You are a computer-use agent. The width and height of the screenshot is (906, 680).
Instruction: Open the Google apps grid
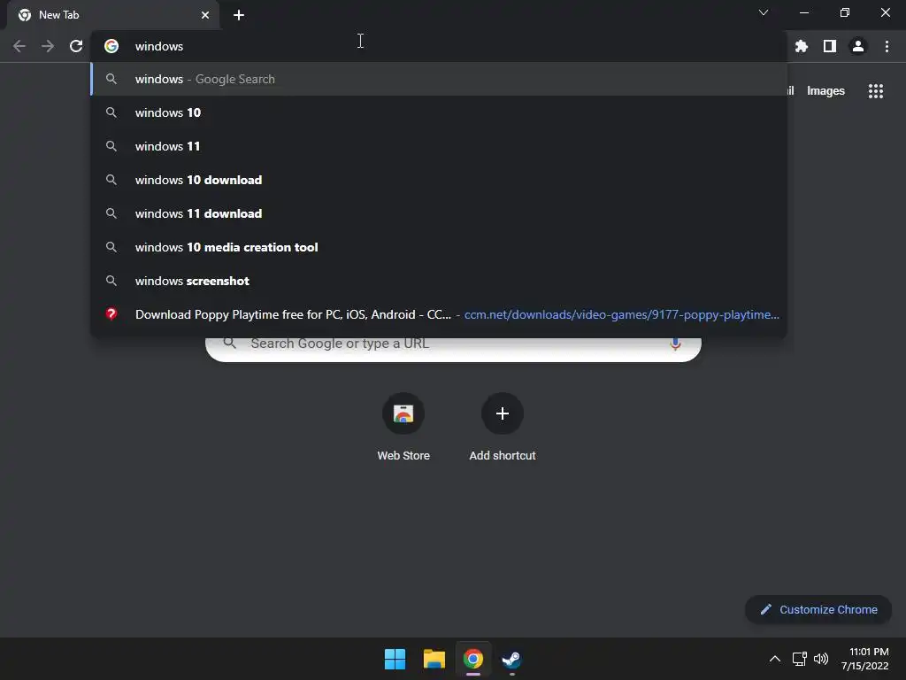pyautogui.click(x=876, y=91)
